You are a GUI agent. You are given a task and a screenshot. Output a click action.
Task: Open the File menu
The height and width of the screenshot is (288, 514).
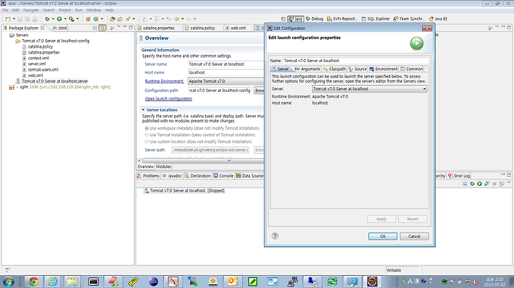(x=5, y=10)
